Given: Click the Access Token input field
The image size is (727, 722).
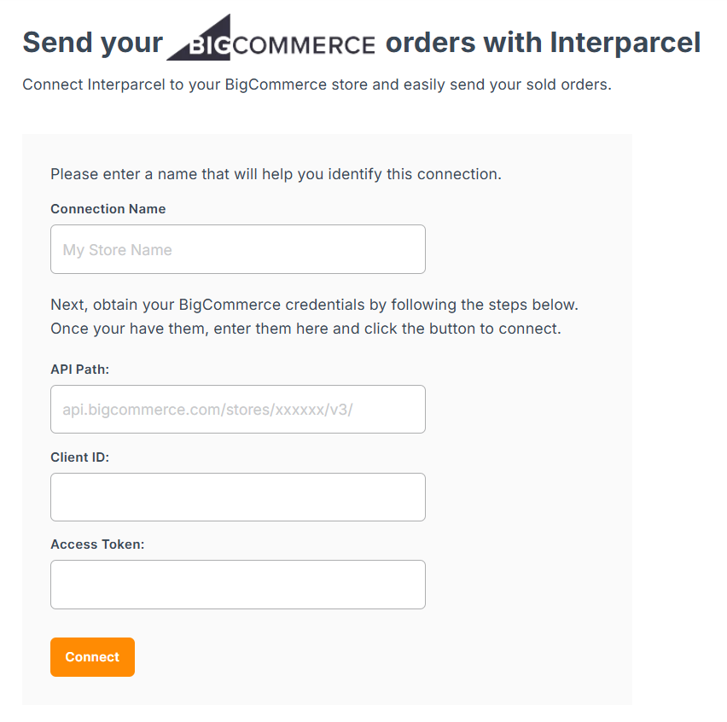Looking at the screenshot, I should (238, 585).
